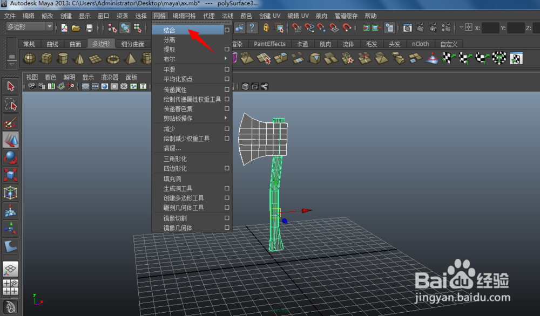
Task: Click the IPR render icon
Action: pyautogui.click(x=433, y=28)
